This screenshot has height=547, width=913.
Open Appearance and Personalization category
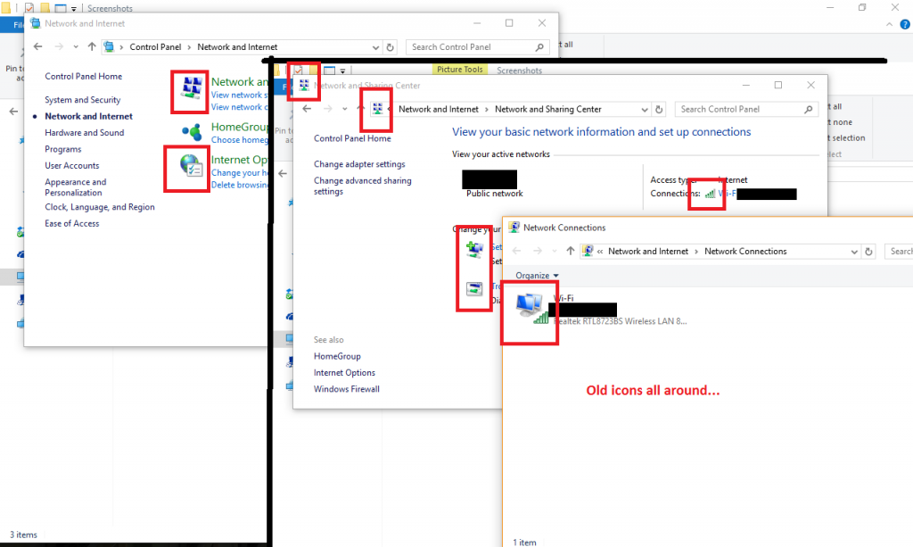(76, 187)
